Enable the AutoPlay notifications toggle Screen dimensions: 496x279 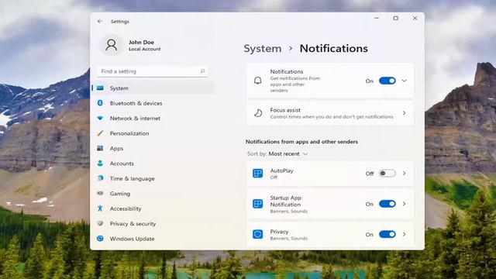pos(387,174)
